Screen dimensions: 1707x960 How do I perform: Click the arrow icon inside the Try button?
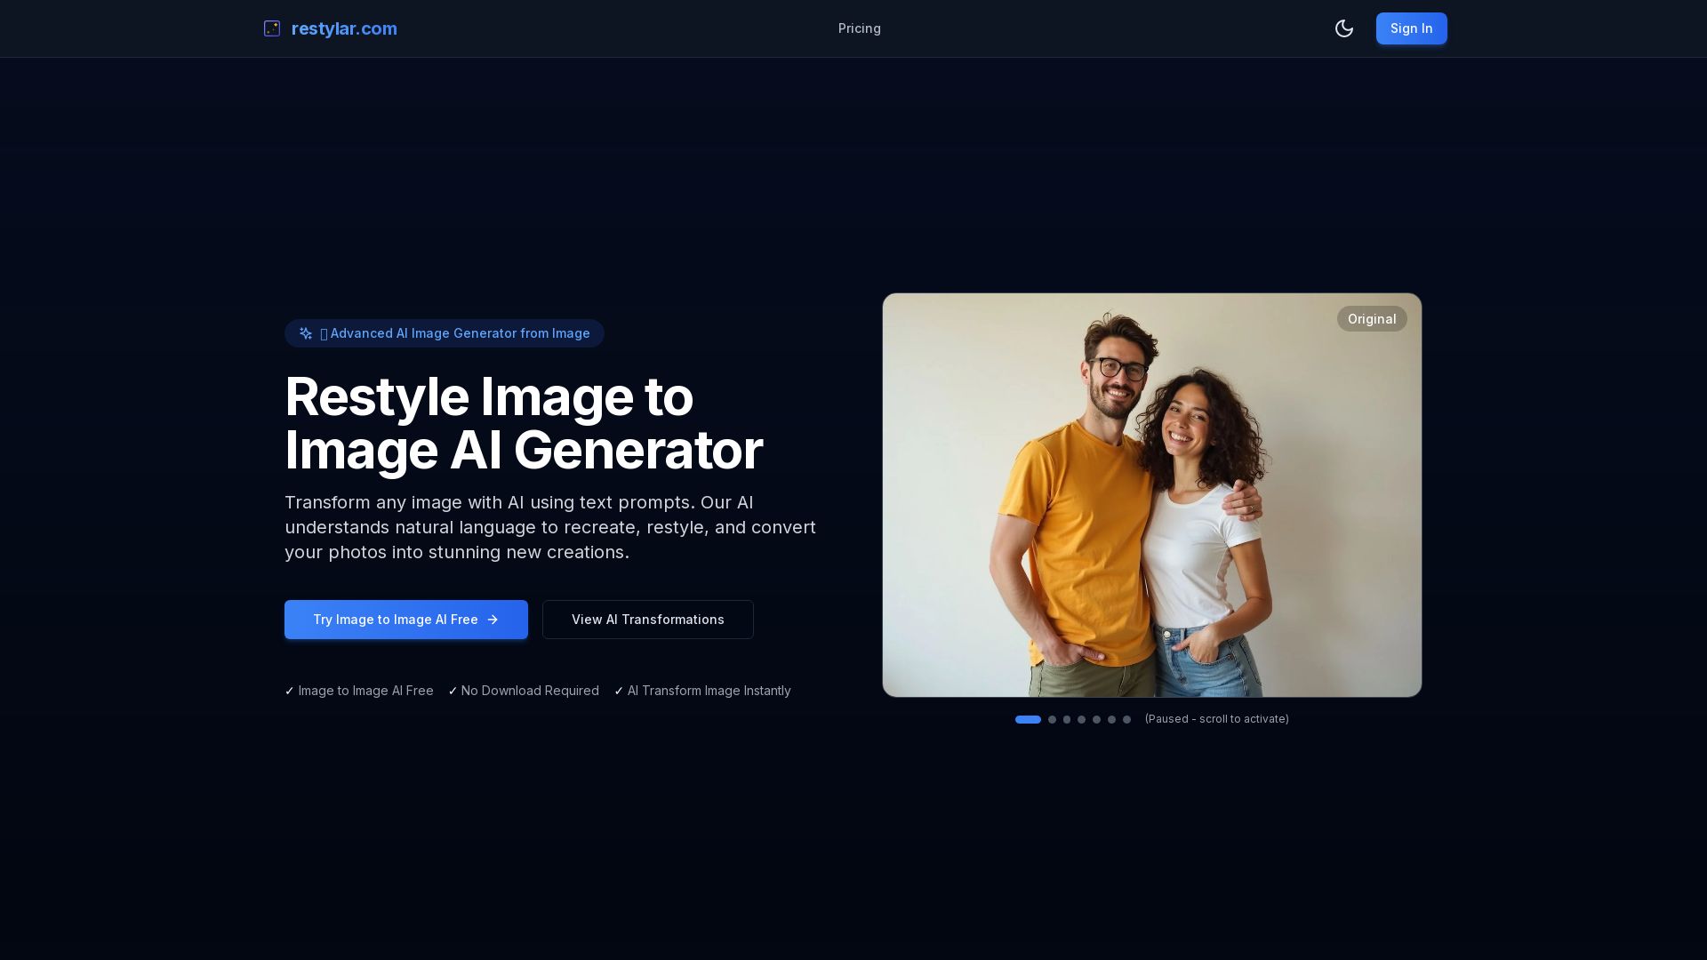tap(493, 620)
